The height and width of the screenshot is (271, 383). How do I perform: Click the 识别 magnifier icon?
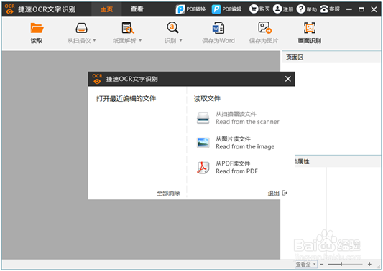[x=172, y=27]
